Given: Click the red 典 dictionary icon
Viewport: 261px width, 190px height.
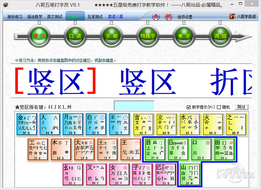Looking at the screenshot, I should 156,17.
